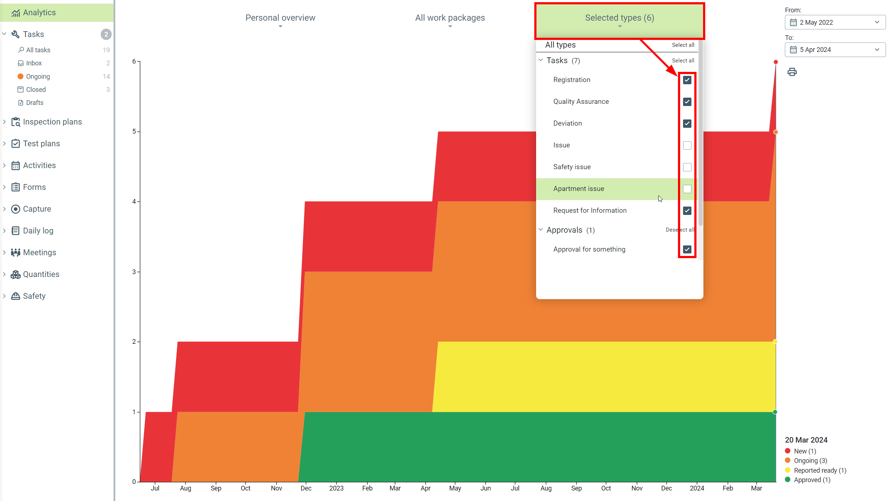890x501 pixels.
Task: Click the Meetings people icon
Action: [15, 253]
